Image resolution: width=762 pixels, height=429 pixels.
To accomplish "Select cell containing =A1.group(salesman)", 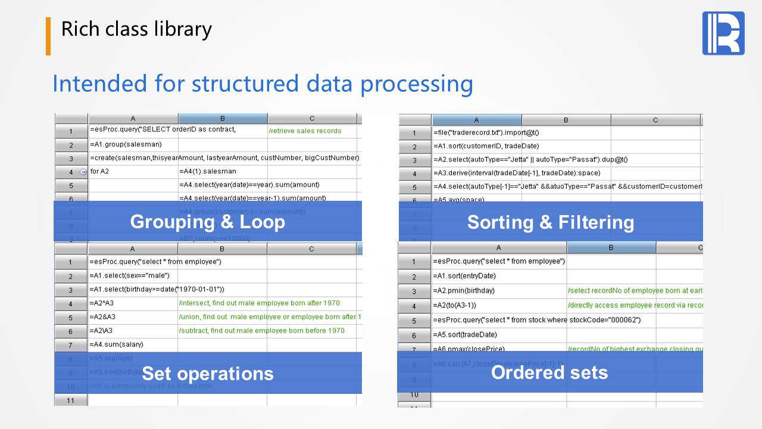I will 133,145.
